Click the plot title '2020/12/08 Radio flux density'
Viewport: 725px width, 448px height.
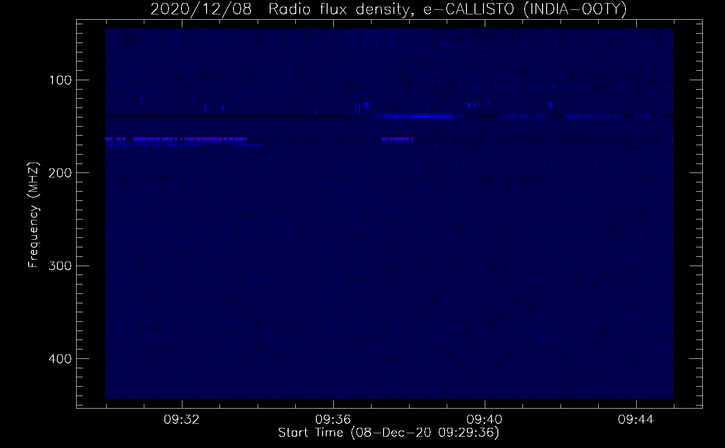(x=388, y=9)
